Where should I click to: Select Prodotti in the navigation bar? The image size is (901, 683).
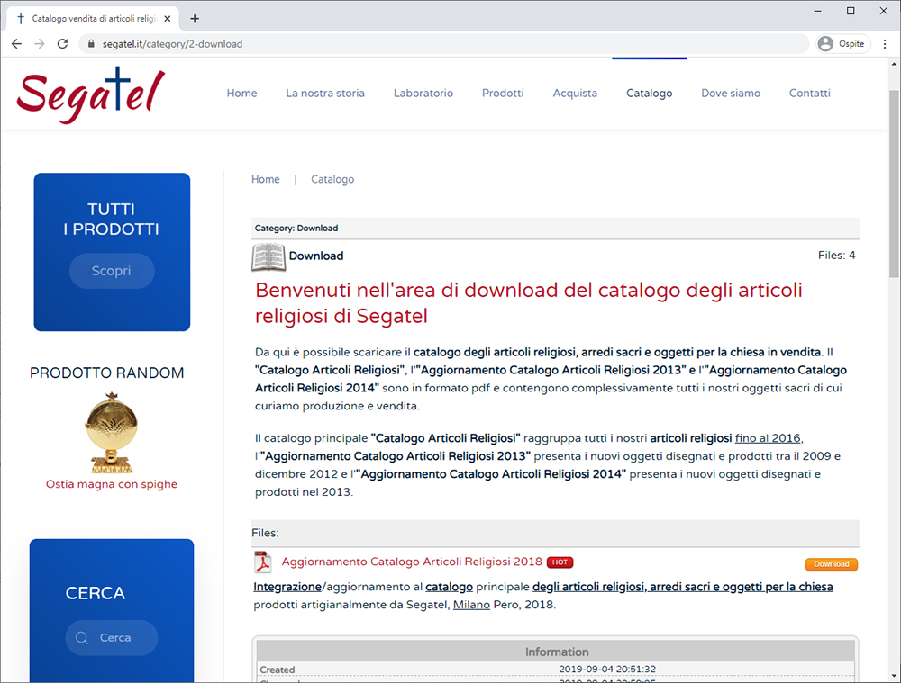(503, 93)
